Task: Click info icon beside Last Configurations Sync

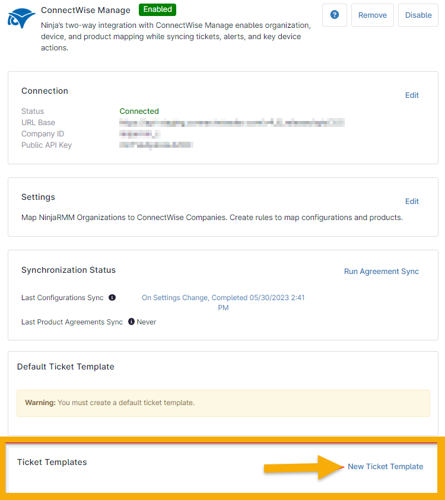Action: (112, 298)
